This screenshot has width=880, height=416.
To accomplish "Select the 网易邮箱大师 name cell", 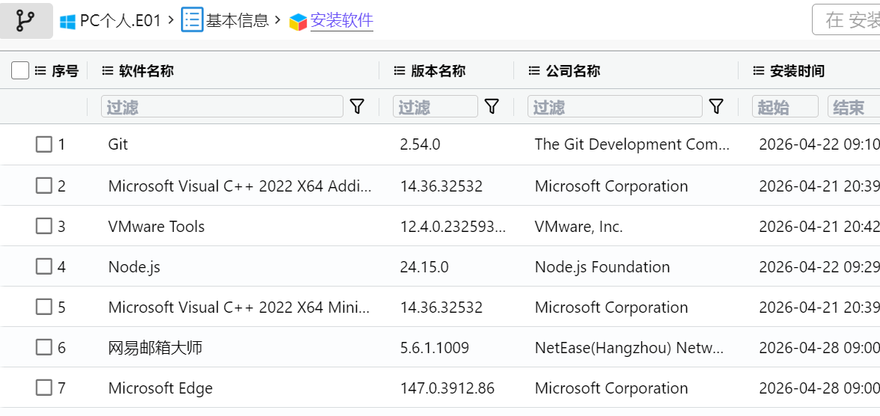I will [x=156, y=347].
